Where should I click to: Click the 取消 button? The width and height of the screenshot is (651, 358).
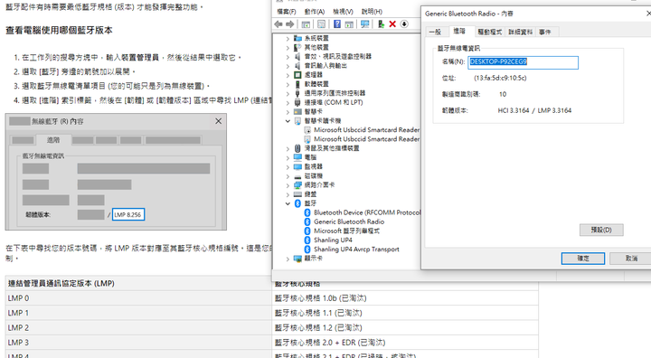coord(631,259)
